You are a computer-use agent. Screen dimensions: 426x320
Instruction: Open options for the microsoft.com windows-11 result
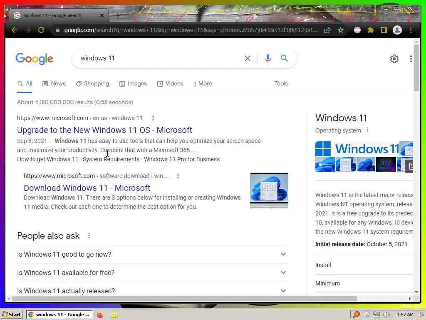153,118
